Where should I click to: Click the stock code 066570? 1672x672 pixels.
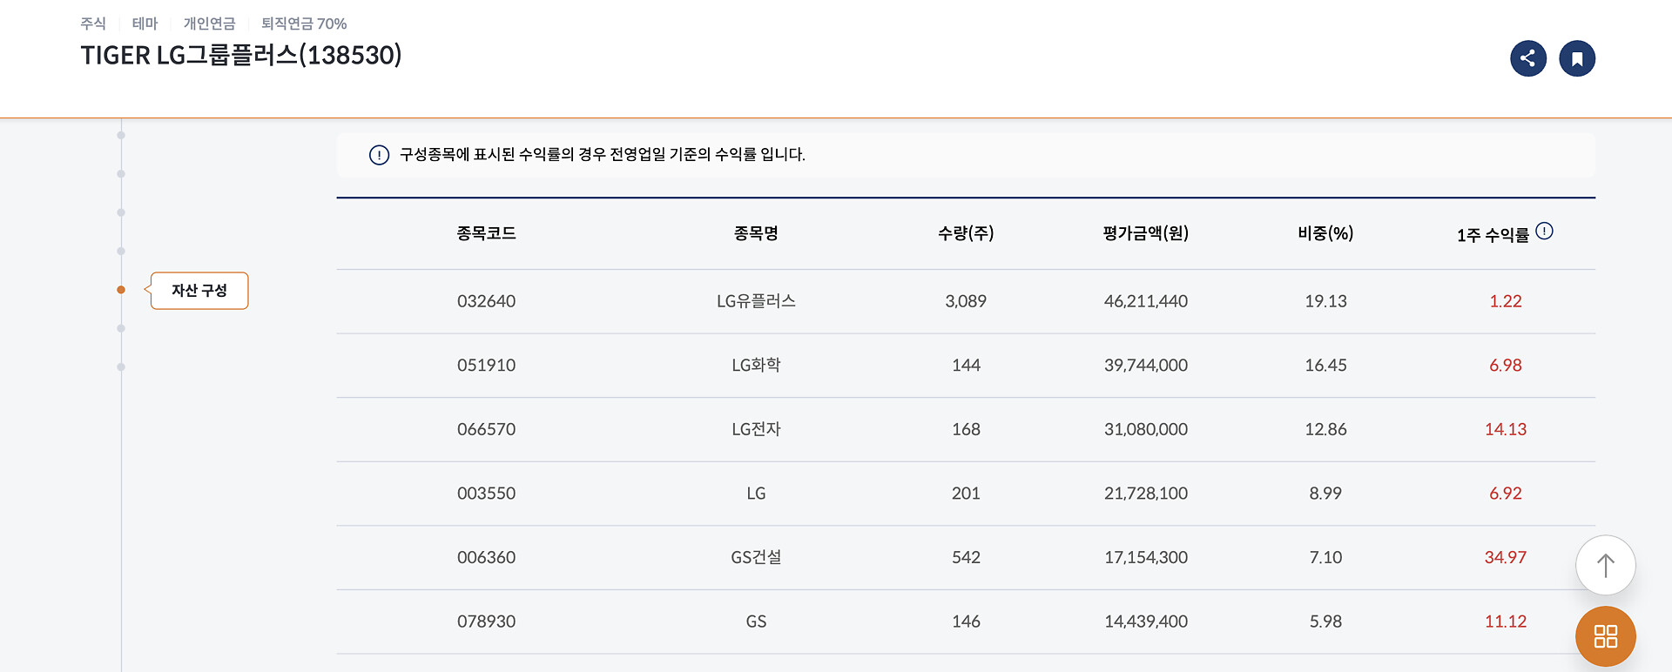[x=486, y=429]
